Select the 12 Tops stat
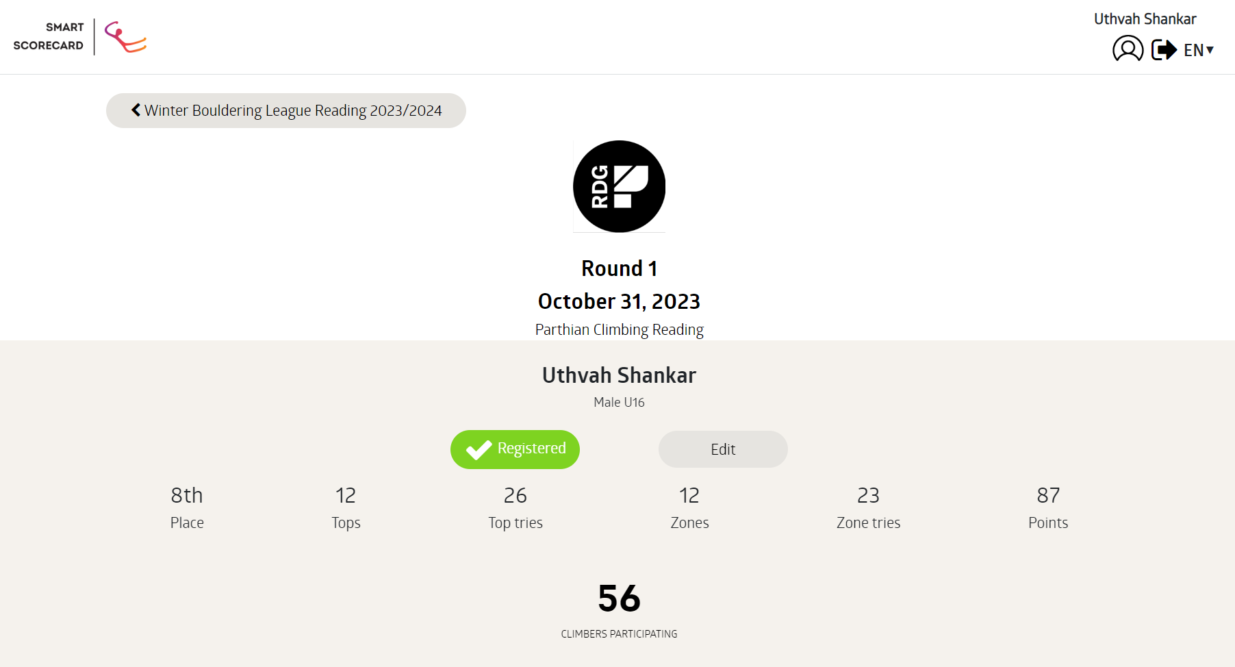Viewport: 1235px width, 667px height. (x=346, y=507)
